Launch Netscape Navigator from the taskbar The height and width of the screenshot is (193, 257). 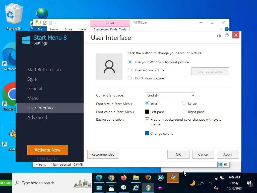click(x=160, y=178)
